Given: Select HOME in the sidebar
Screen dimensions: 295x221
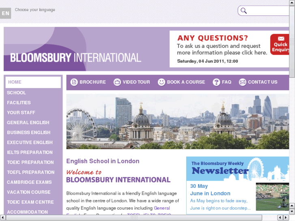Looking at the screenshot, I should point(33,82).
